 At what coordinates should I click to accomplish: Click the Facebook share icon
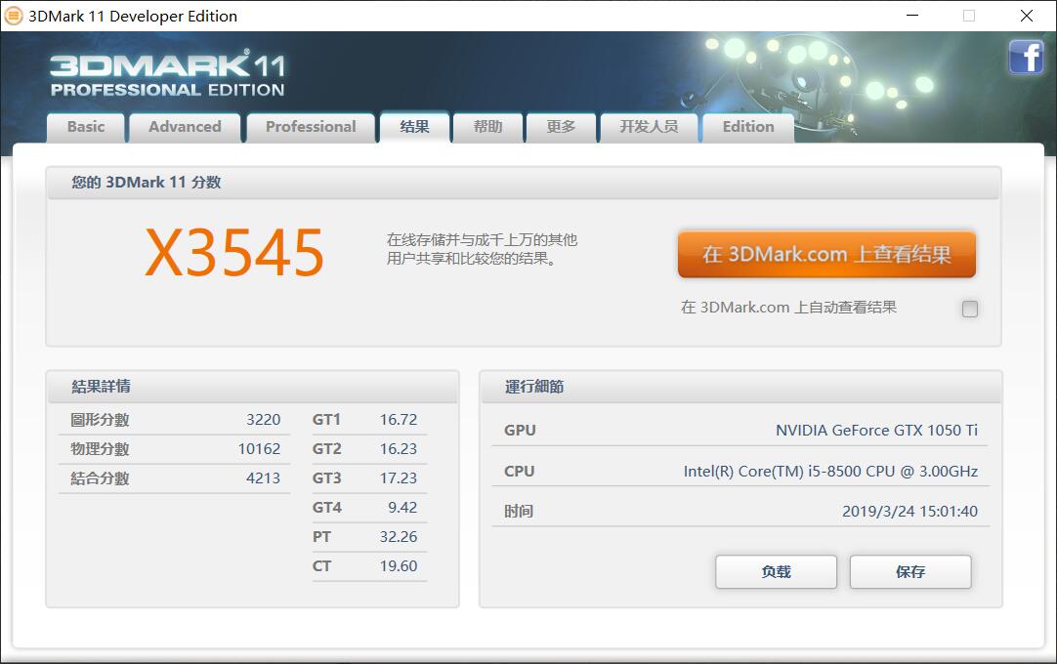1026,57
